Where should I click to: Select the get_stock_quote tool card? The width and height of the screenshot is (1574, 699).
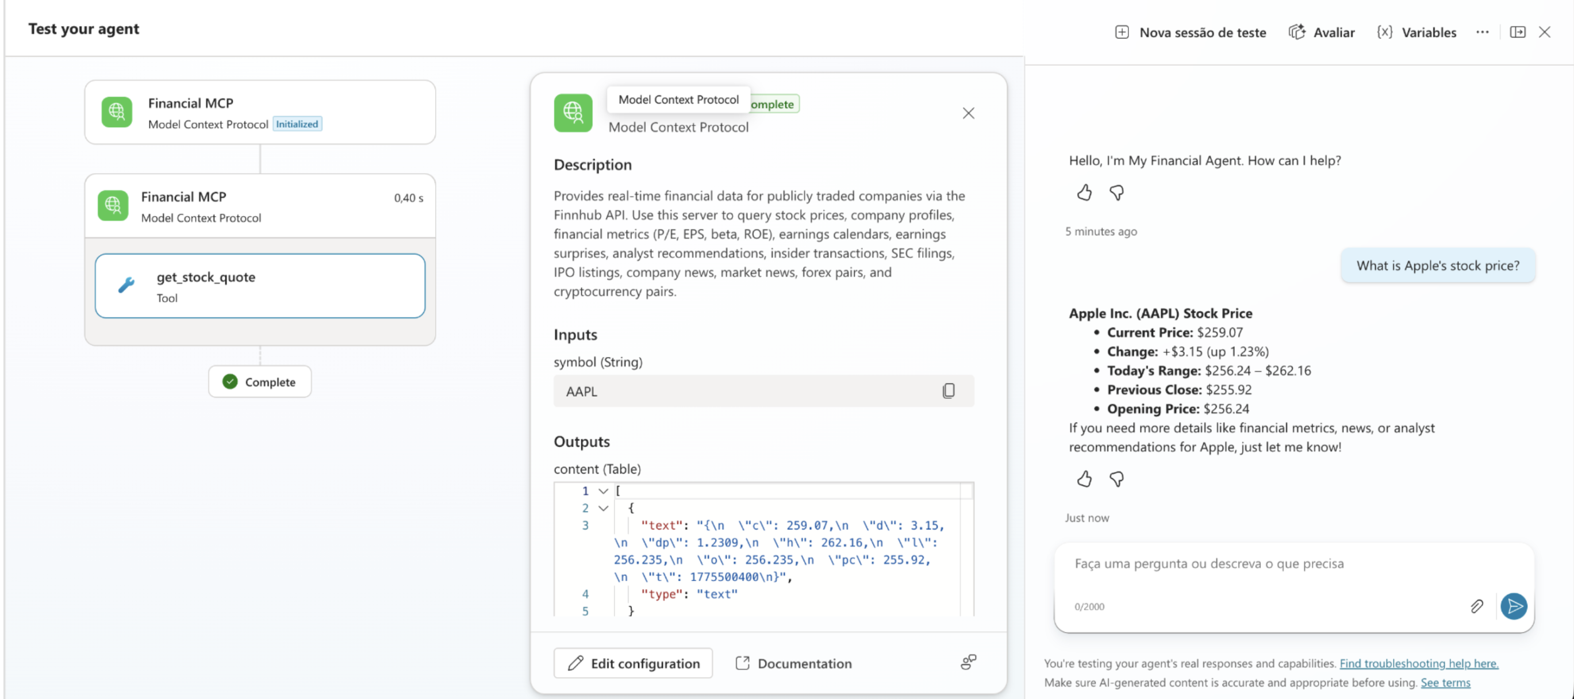tap(260, 286)
